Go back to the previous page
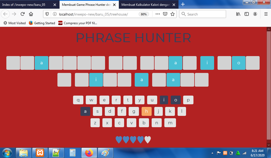The height and width of the screenshot is (158, 271). tap(5, 14)
